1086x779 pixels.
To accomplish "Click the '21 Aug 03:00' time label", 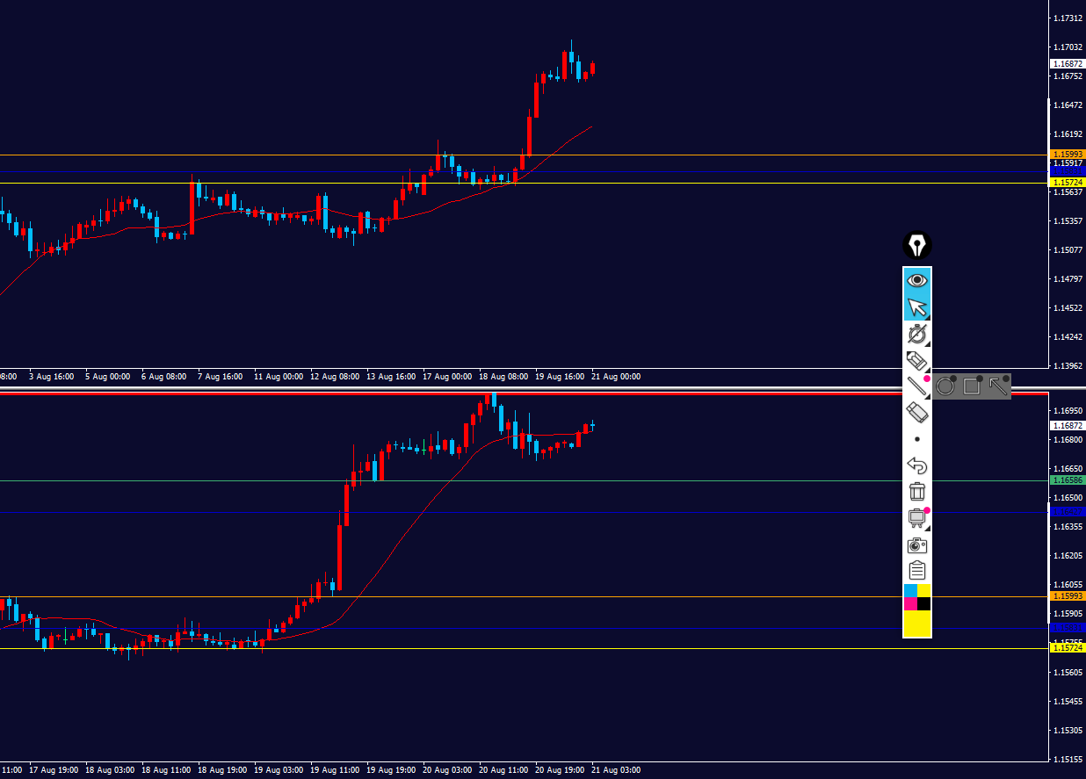I will (616, 770).
